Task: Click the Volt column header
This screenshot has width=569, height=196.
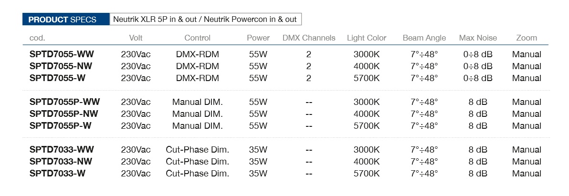Action: pos(136,38)
